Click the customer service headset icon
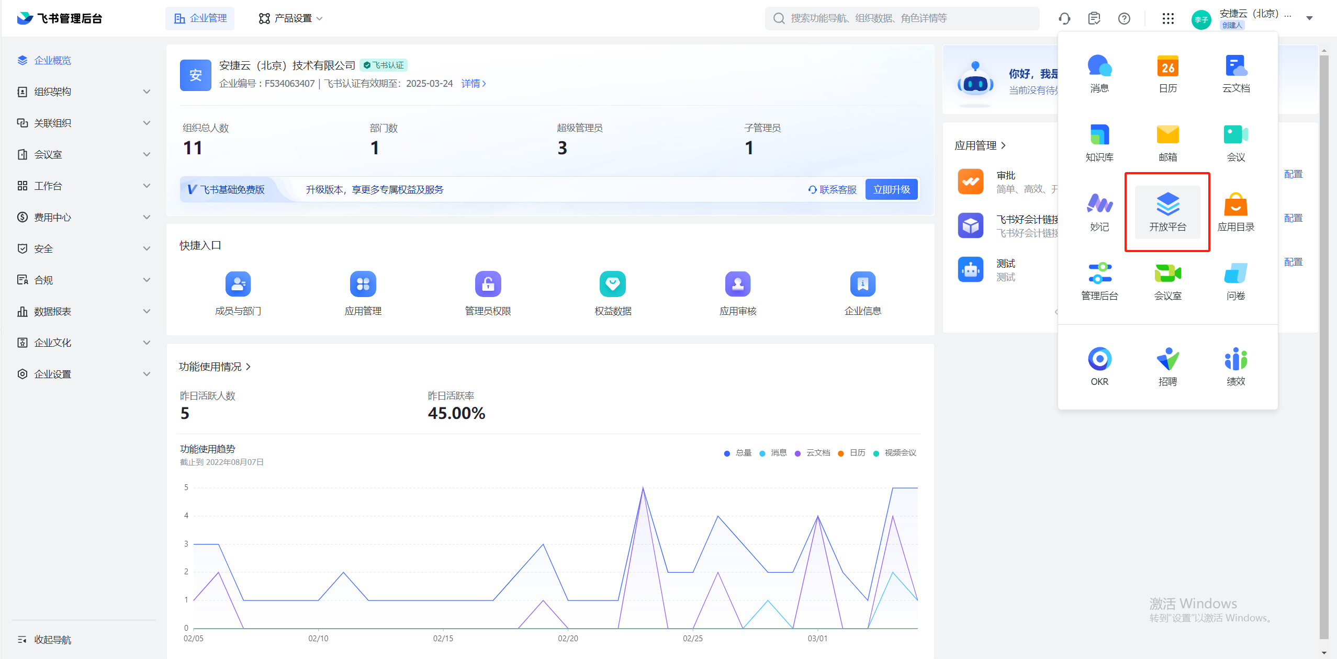Viewport: 1337px width, 659px height. [x=1064, y=19]
